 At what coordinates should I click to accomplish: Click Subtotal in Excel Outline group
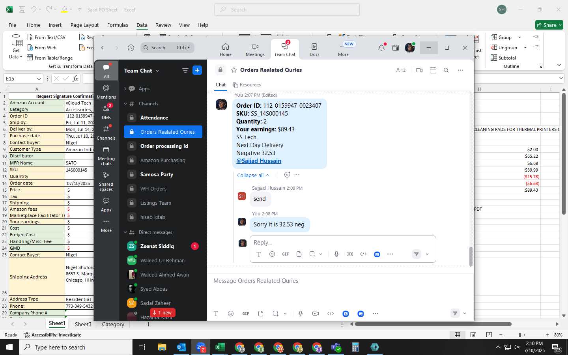[503, 58]
